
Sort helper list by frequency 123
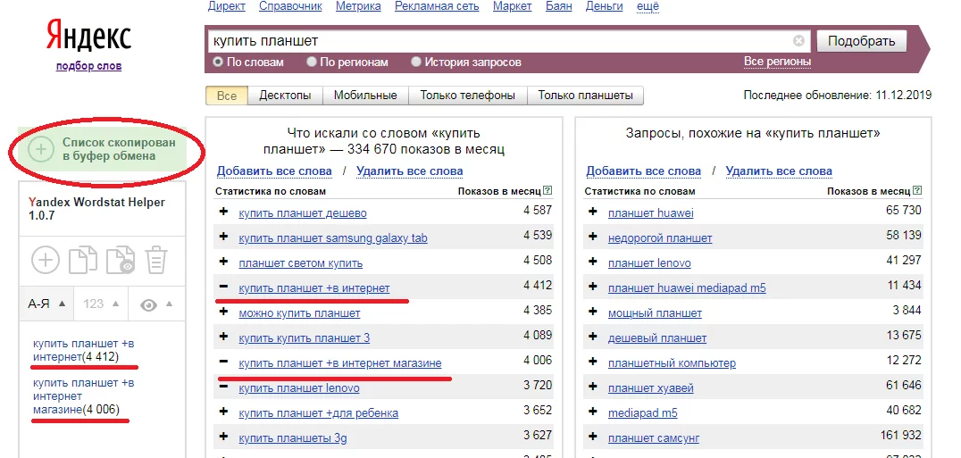pos(101,304)
